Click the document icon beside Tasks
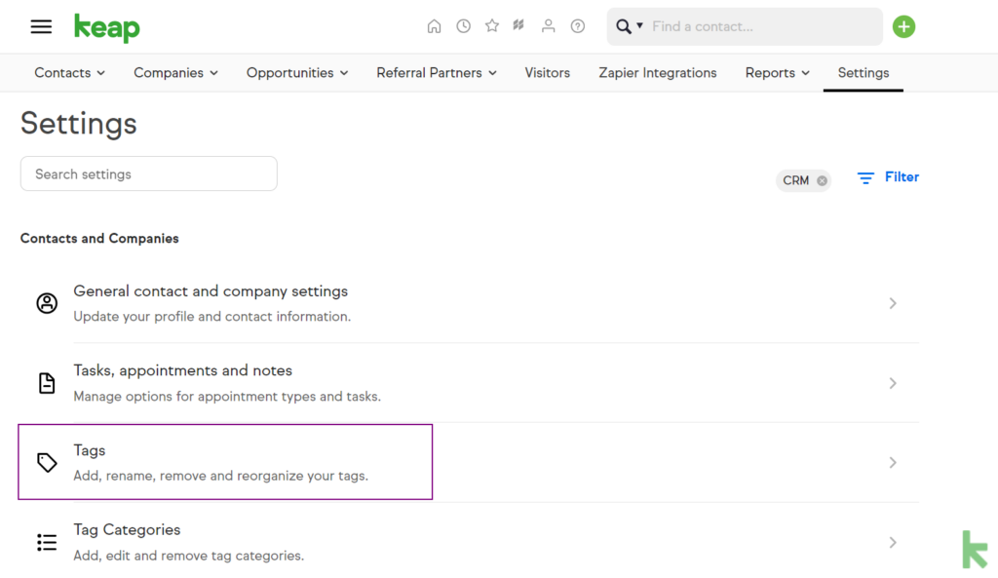 coord(47,383)
